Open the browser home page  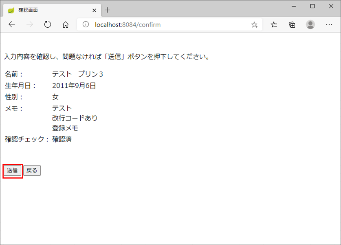click(66, 24)
